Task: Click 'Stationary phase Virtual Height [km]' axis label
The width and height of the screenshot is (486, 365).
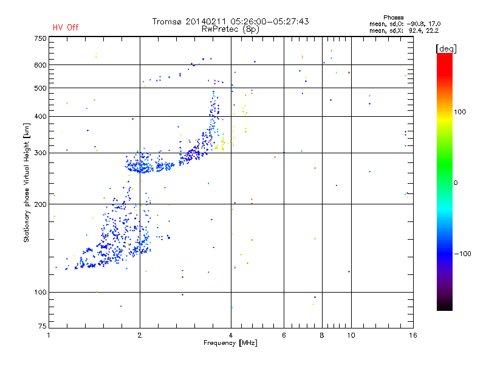Action: (27, 182)
